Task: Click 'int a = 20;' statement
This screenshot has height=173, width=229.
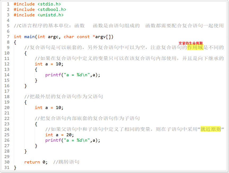Action: 59,135
